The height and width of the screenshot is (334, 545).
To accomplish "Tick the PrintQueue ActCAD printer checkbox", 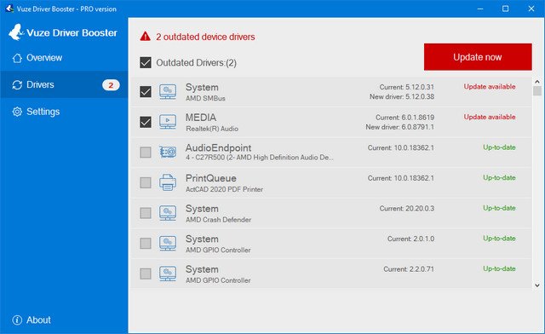I will (146, 182).
